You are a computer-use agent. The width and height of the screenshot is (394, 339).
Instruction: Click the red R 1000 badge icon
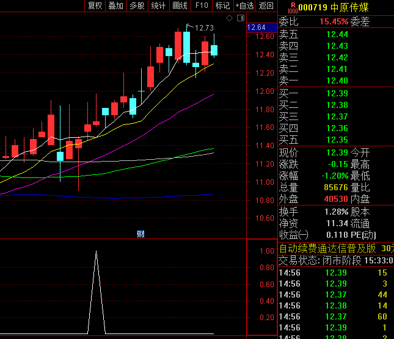293,8
